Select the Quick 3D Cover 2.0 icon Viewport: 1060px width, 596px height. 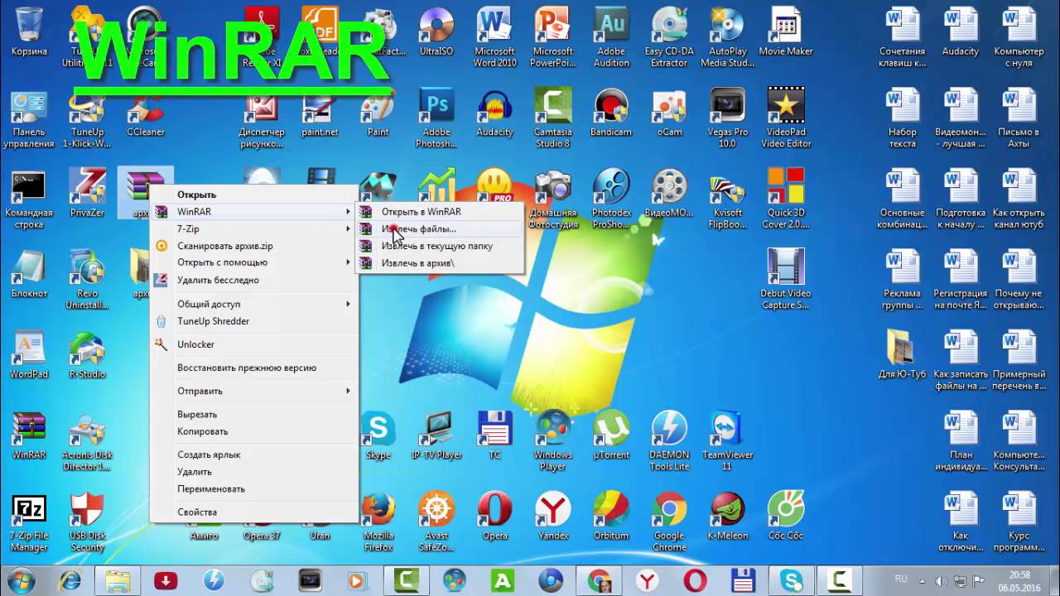(x=785, y=197)
